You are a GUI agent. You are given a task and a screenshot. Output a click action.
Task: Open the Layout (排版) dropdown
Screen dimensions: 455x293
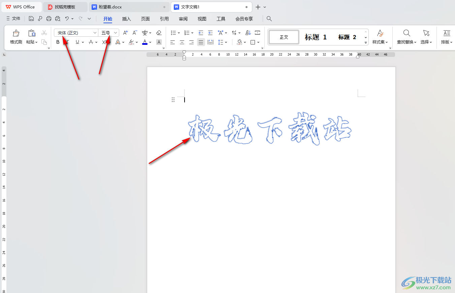447,42
